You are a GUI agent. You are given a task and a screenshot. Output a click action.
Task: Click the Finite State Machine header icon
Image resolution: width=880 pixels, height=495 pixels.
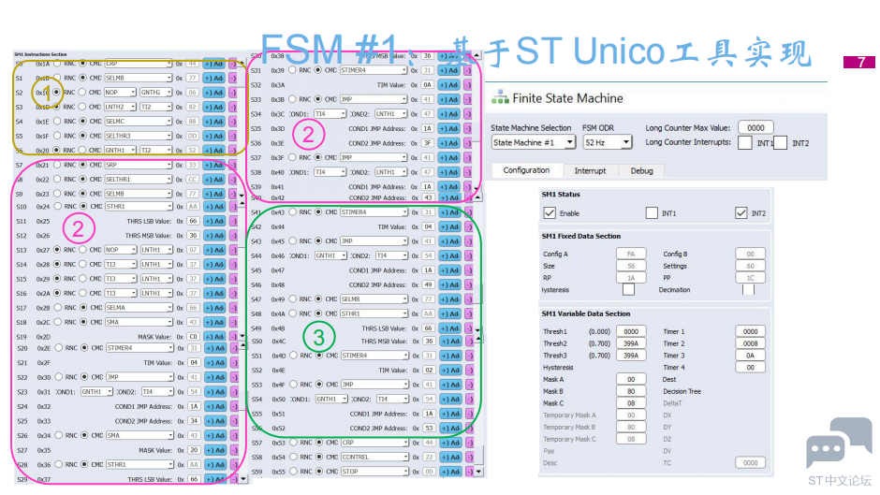[x=500, y=97]
